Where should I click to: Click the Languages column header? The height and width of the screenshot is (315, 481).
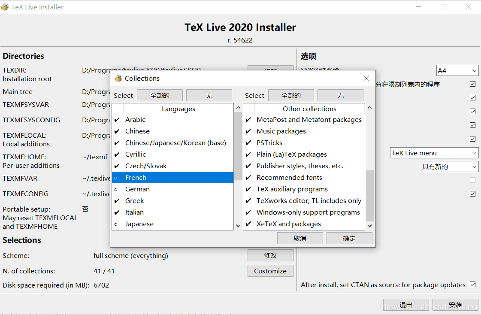(178, 109)
